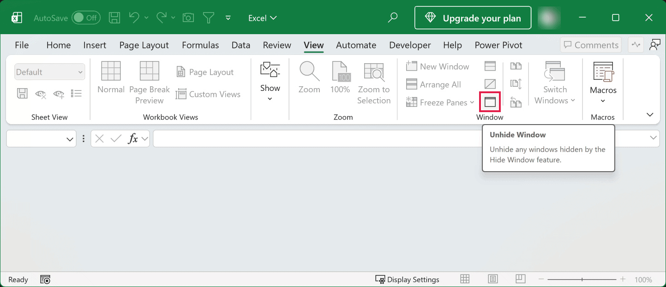Image resolution: width=666 pixels, height=287 pixels.
Task: Click the Save icon in title bar
Action: pos(114,18)
